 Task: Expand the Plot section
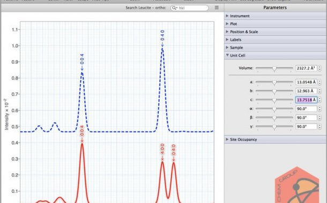[x=276, y=24]
